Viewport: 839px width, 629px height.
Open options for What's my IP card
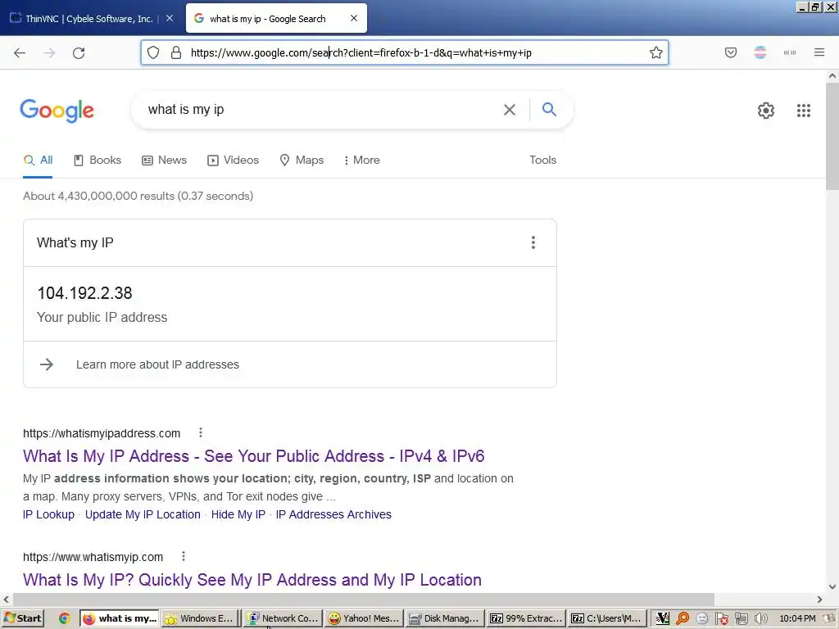(533, 242)
